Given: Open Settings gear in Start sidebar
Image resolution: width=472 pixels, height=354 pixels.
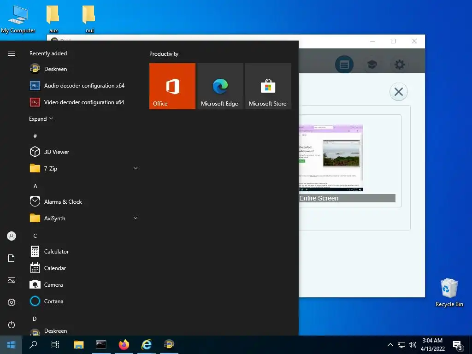Looking at the screenshot, I should [x=12, y=302].
